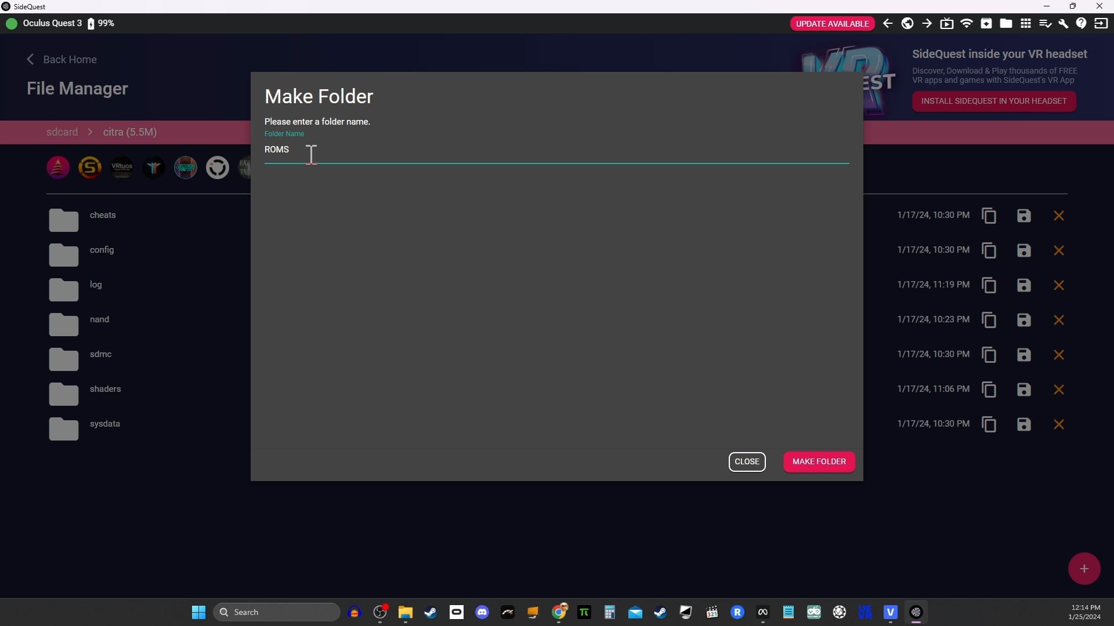Click the pink plus floating action button
Screen dimensions: 1114x626
click(1084, 569)
